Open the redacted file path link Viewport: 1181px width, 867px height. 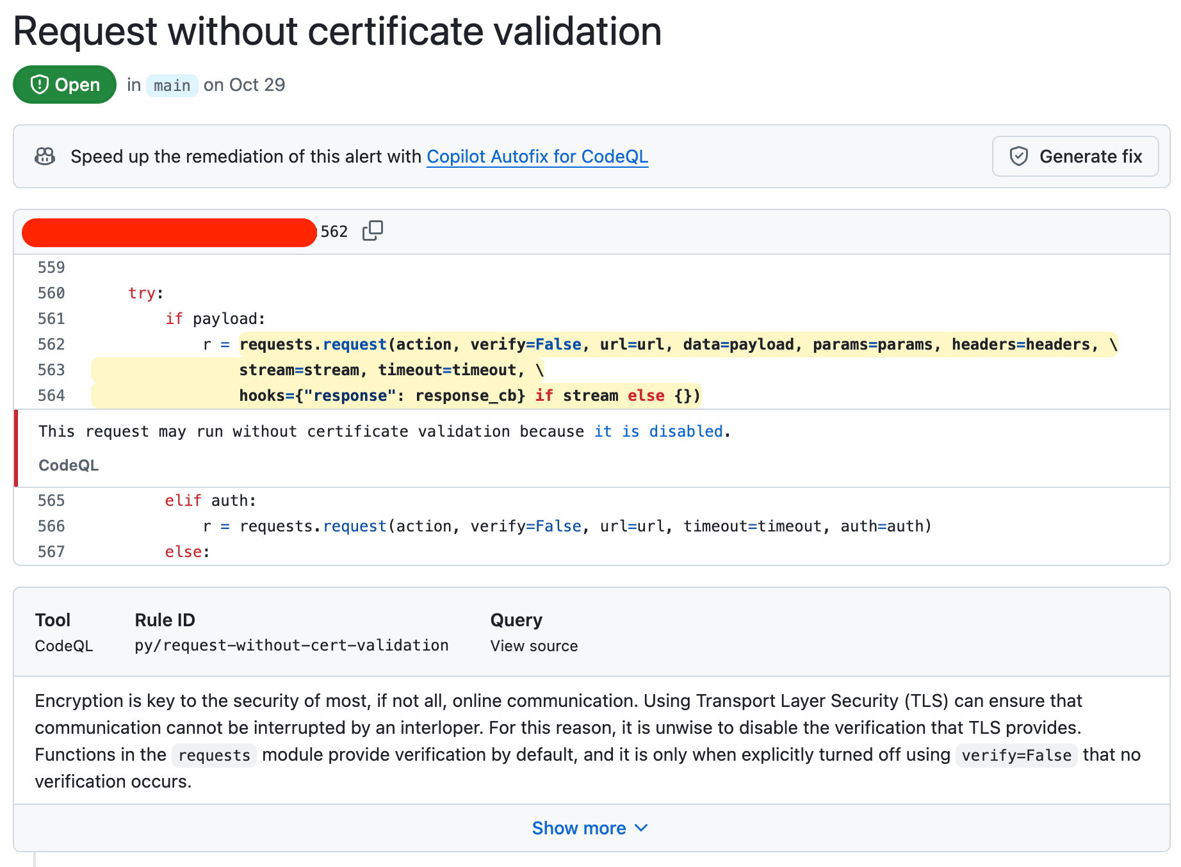(x=169, y=232)
